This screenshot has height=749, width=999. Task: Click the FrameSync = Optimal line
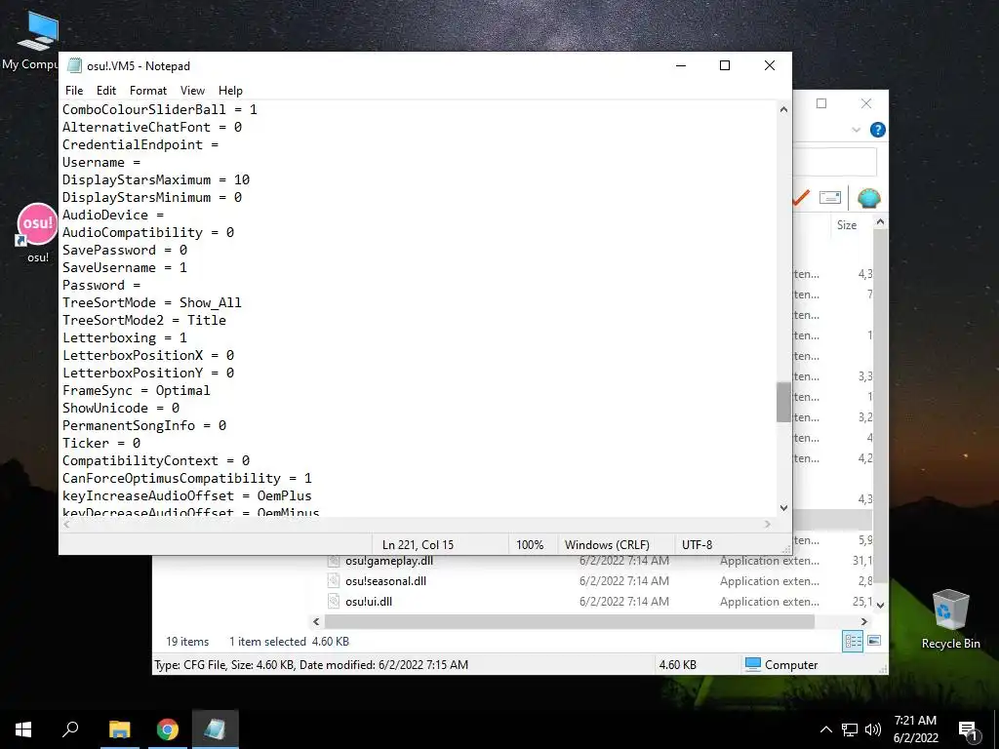click(x=136, y=390)
